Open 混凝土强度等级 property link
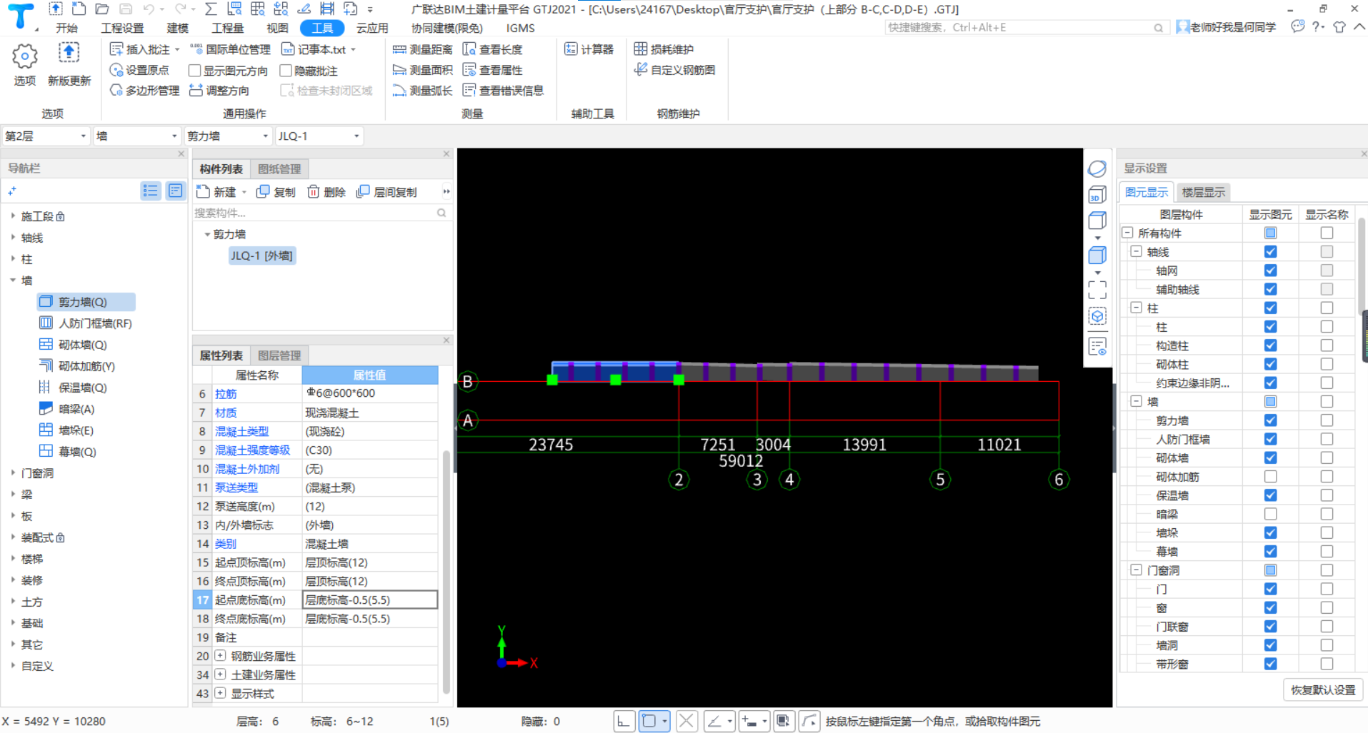This screenshot has height=733, width=1368. pyautogui.click(x=252, y=450)
